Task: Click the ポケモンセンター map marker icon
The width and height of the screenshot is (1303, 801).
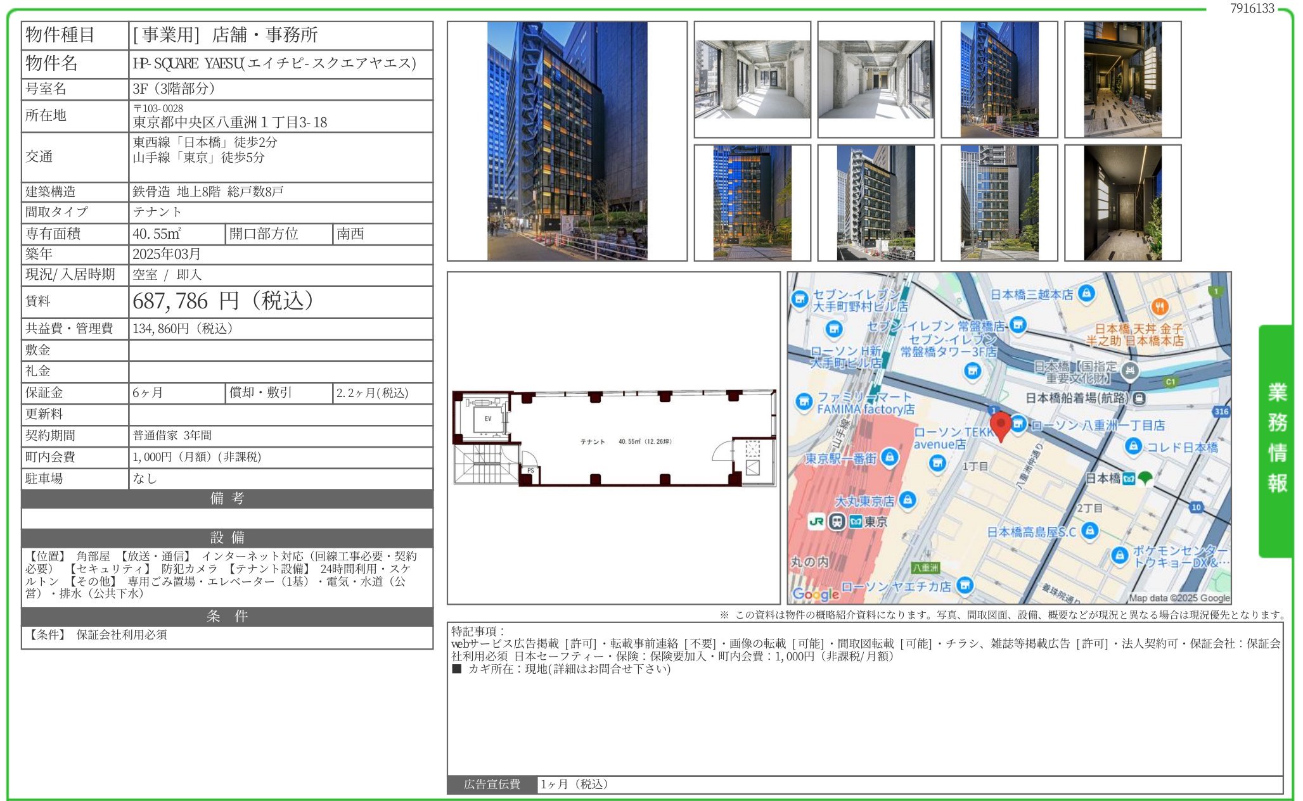Action: pyautogui.click(x=1120, y=555)
